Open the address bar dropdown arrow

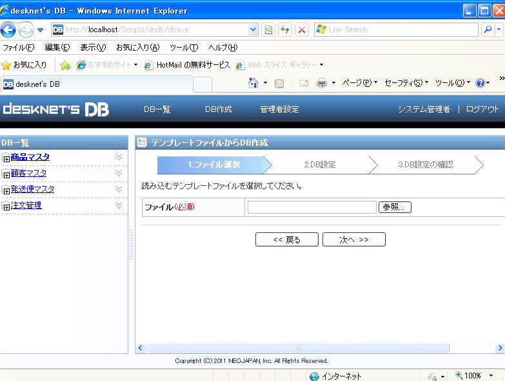(x=253, y=30)
